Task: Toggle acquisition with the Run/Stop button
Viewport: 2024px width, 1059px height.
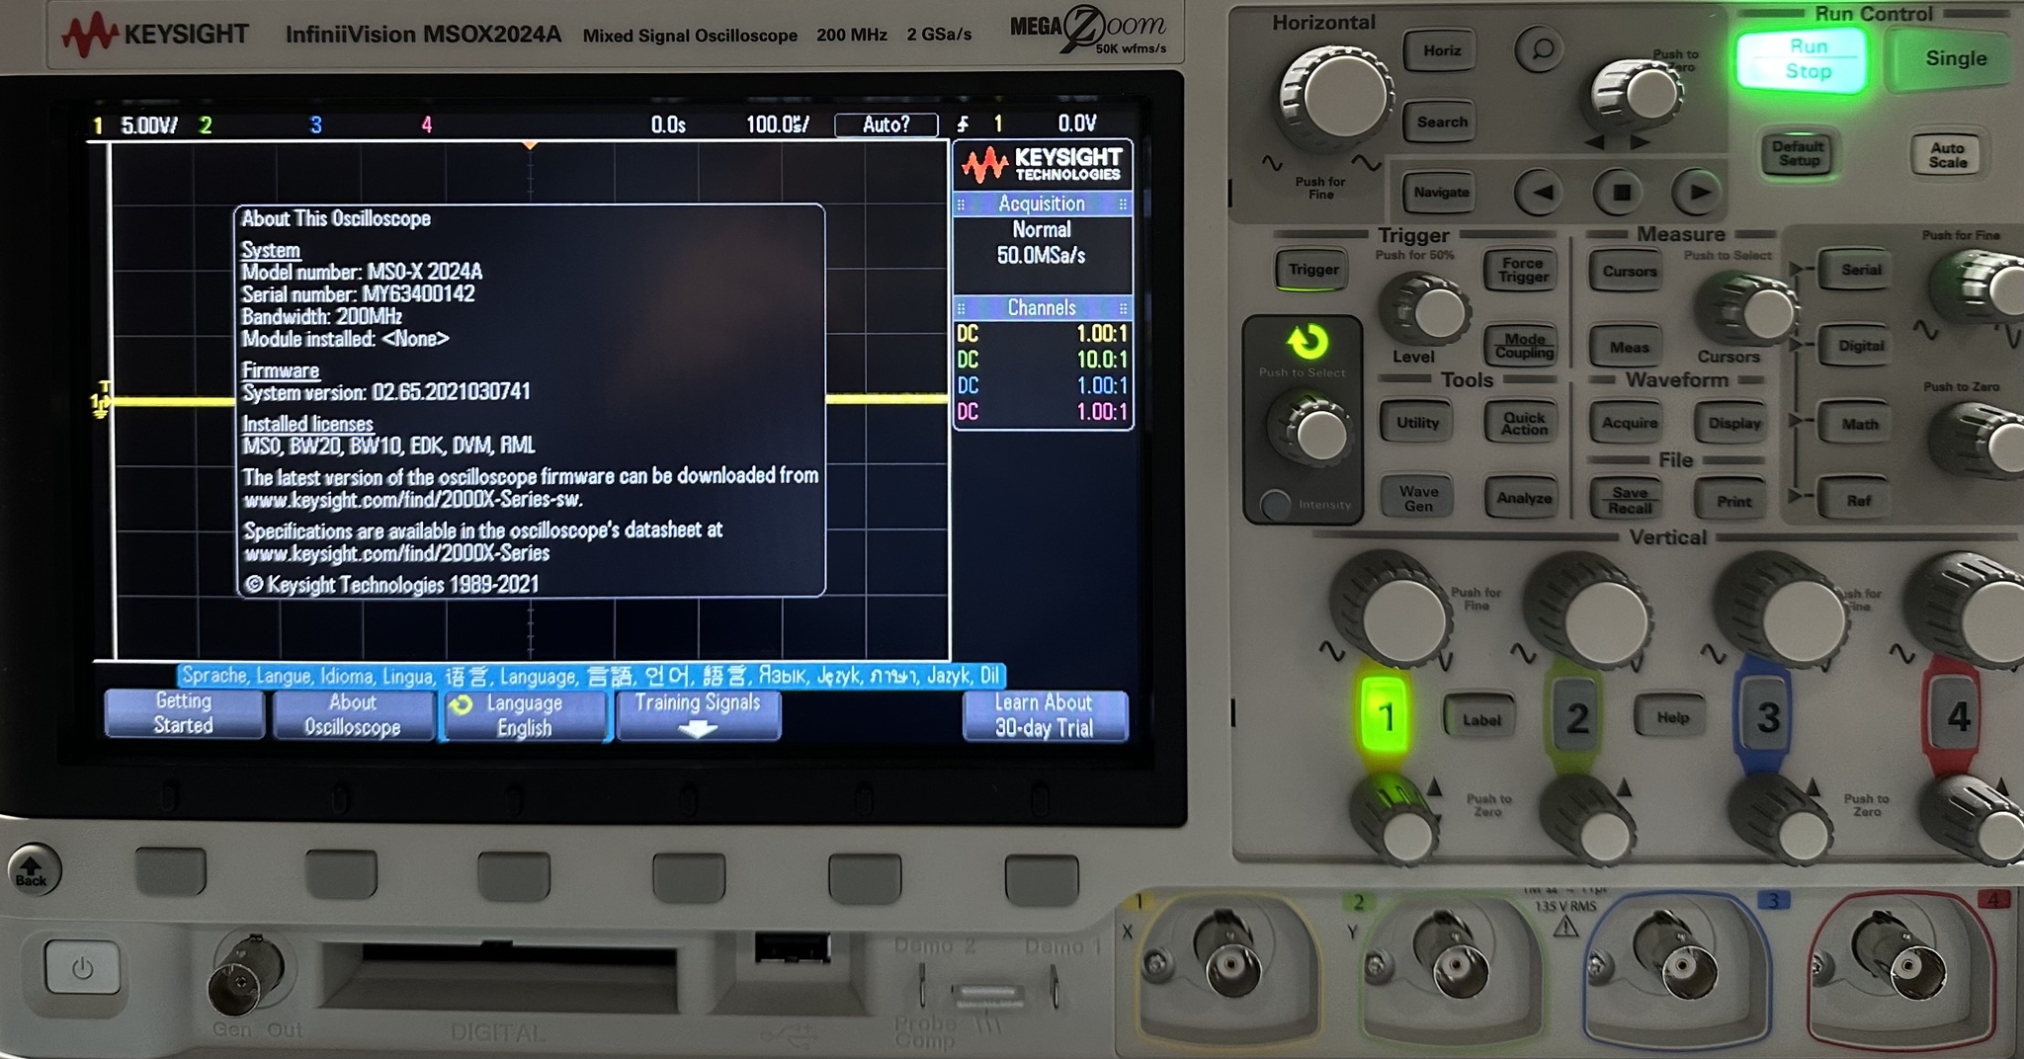Action: [1801, 57]
